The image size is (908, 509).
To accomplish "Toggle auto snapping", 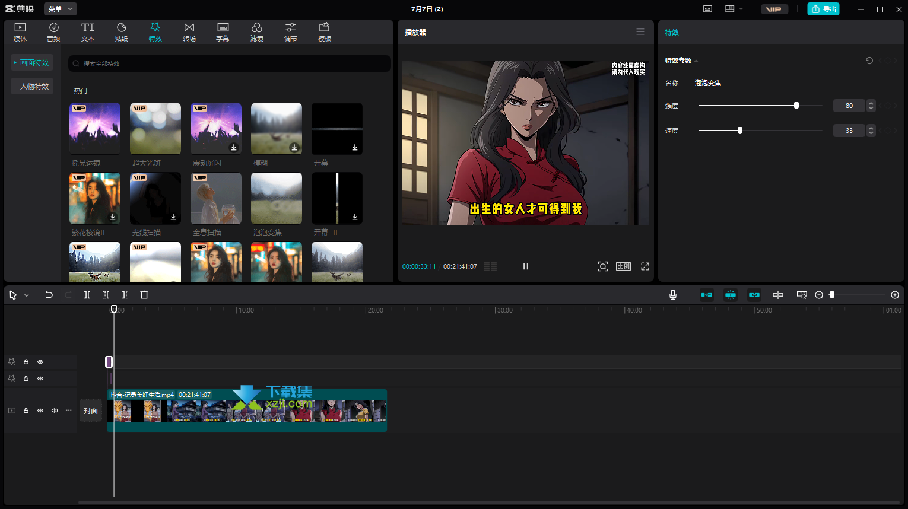I will tap(731, 295).
